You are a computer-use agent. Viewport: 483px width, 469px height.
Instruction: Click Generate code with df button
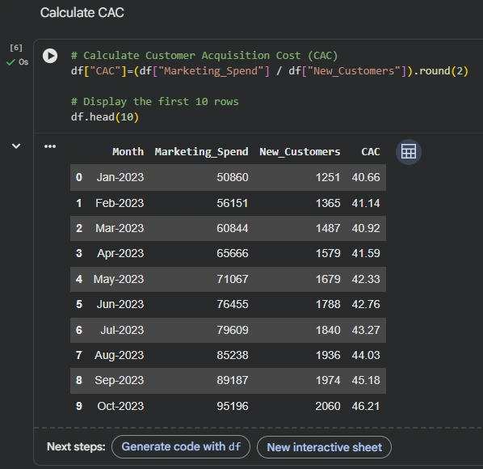coord(181,446)
